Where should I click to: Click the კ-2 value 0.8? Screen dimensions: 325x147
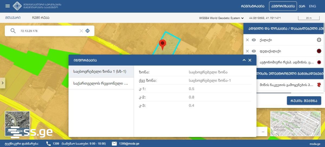(191, 97)
